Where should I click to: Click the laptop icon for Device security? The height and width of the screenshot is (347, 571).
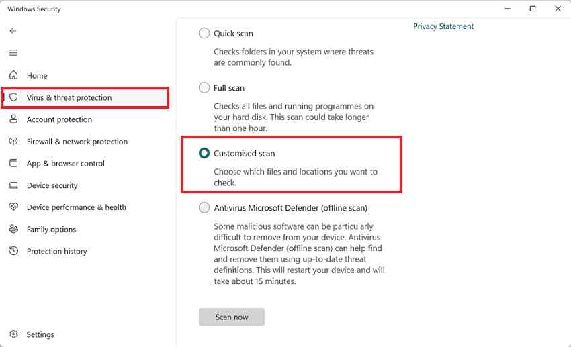coord(13,185)
